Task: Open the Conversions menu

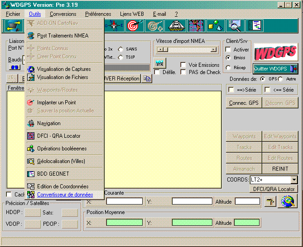Action: [63, 14]
